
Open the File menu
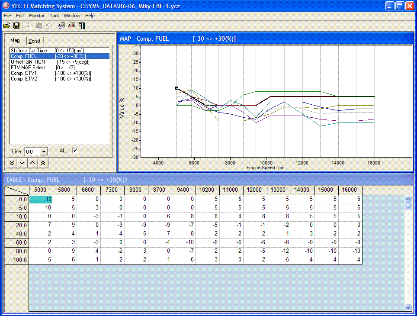point(7,16)
